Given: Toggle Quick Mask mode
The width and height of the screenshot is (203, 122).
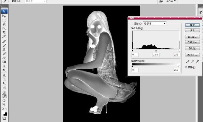Looking at the screenshot, I should pyautogui.click(x=4, y=118).
